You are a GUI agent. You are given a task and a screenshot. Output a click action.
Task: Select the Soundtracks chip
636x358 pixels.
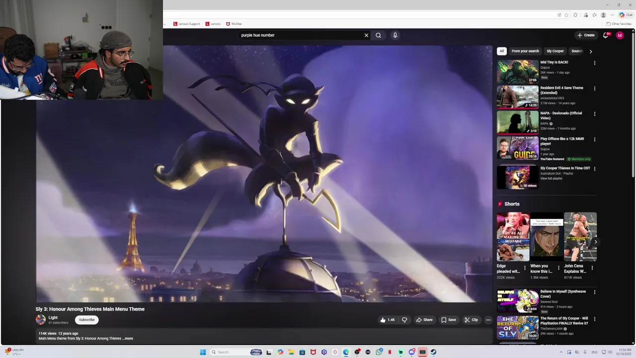tap(576, 51)
